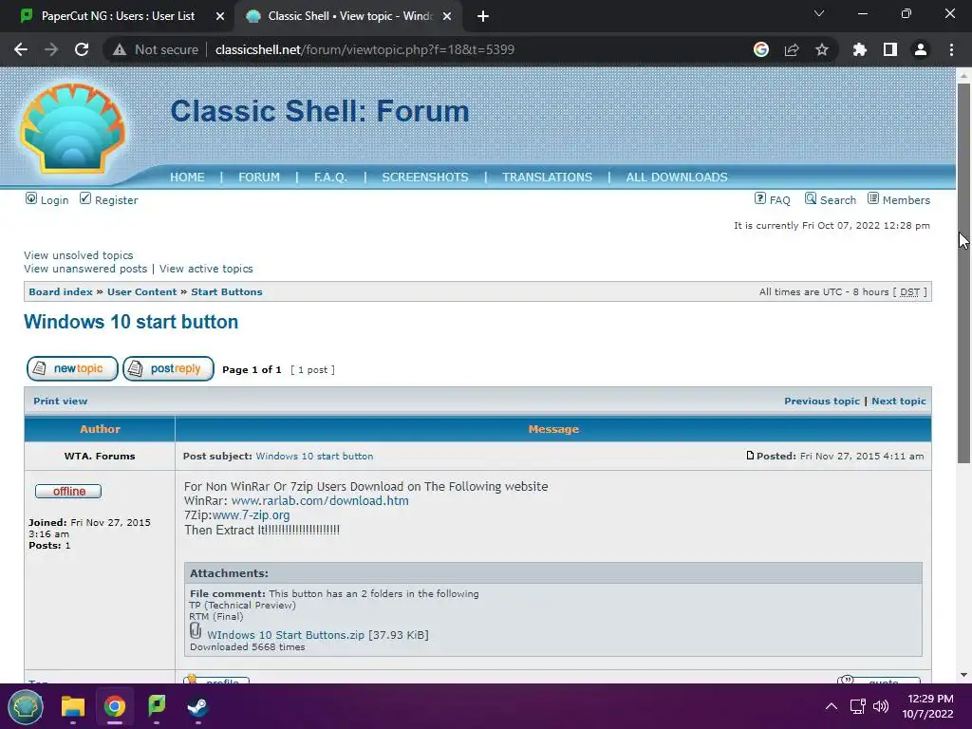This screenshot has width=972, height=729.
Task: Open the Chrome profile avatar icon
Action: (921, 49)
